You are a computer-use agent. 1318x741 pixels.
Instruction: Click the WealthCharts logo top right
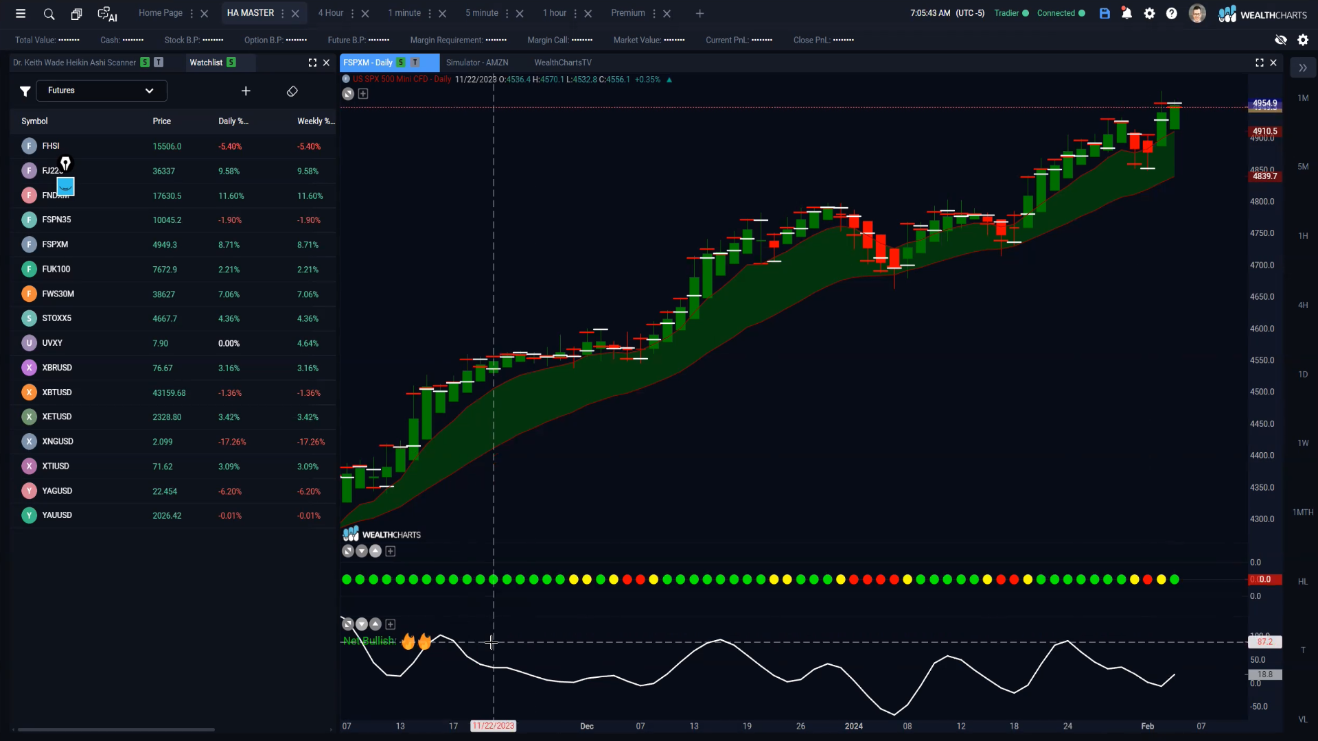[x=1262, y=14]
